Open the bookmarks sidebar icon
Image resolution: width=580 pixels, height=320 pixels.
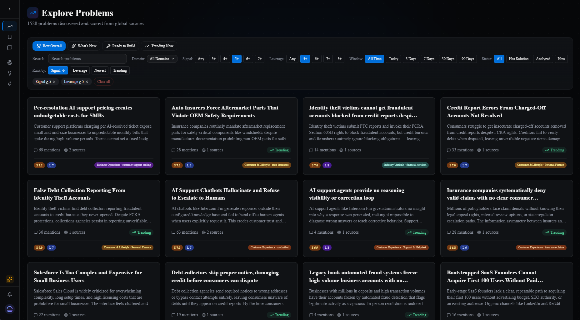10,37
